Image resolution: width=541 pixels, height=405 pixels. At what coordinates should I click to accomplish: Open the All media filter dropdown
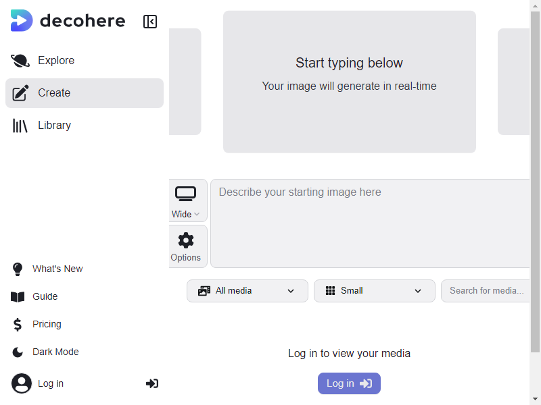(247, 291)
